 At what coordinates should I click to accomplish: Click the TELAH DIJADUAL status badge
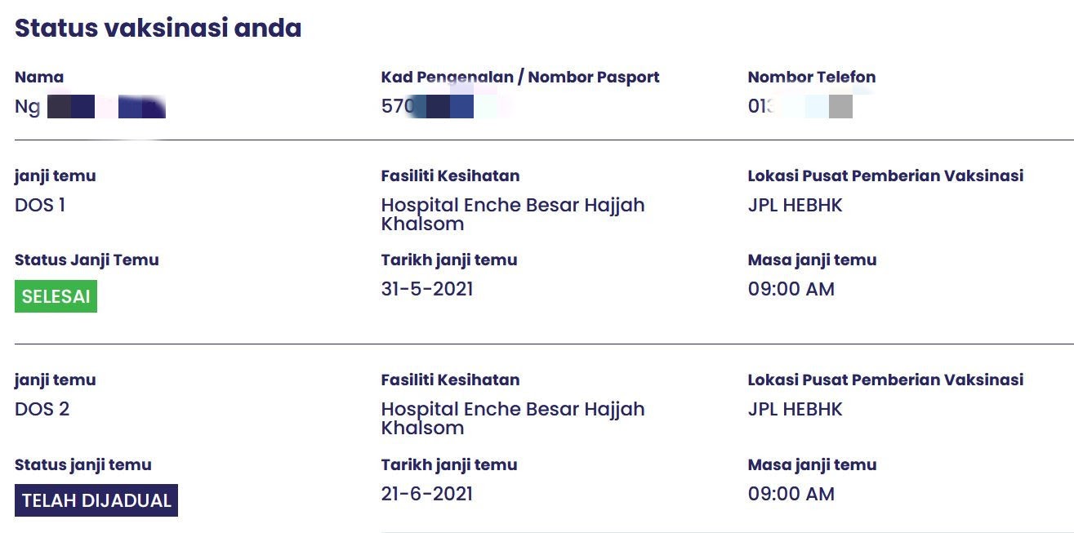tap(96, 500)
